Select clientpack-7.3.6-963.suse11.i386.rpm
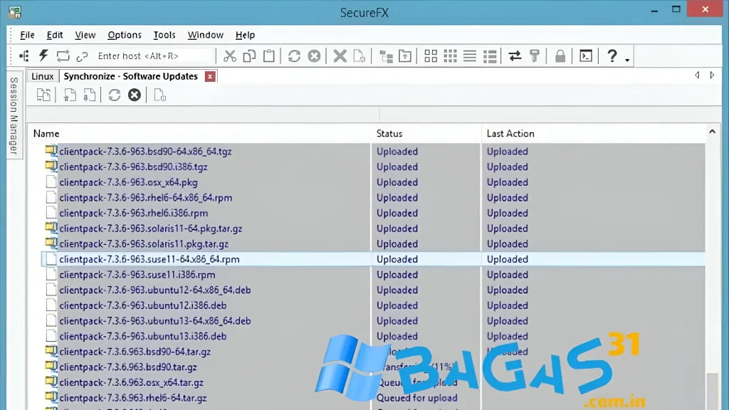The image size is (729, 410). coord(137,274)
